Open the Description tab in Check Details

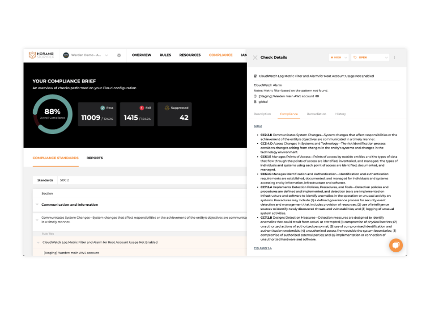(262, 114)
